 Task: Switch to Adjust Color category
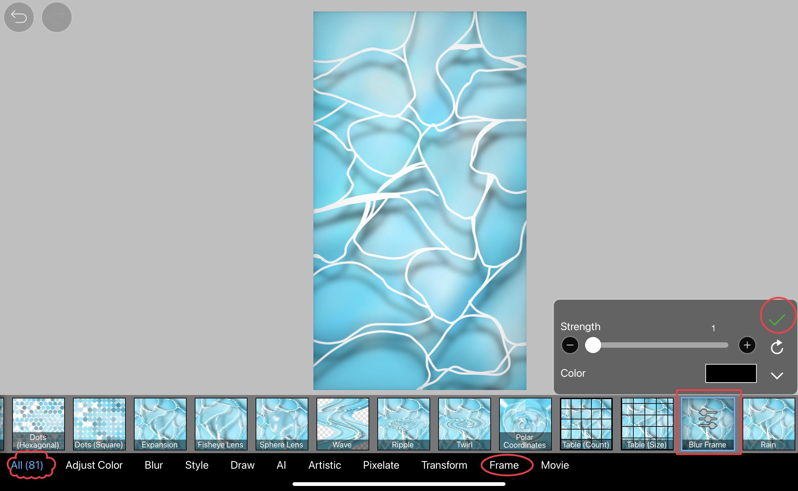click(94, 465)
